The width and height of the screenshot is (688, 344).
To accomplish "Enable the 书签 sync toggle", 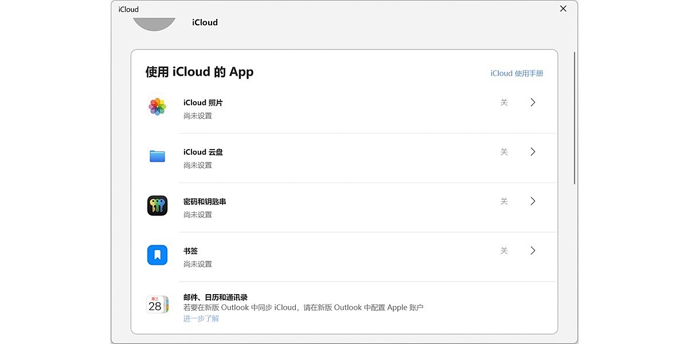I will [504, 250].
